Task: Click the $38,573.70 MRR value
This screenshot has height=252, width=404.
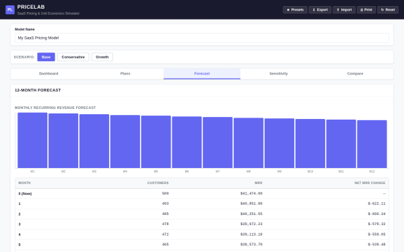Action: 251,245
